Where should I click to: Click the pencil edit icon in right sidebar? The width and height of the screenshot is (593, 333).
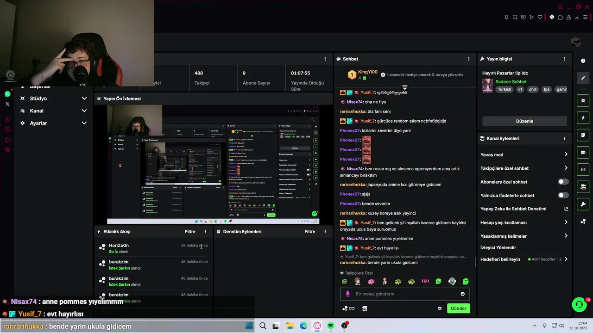(583, 78)
